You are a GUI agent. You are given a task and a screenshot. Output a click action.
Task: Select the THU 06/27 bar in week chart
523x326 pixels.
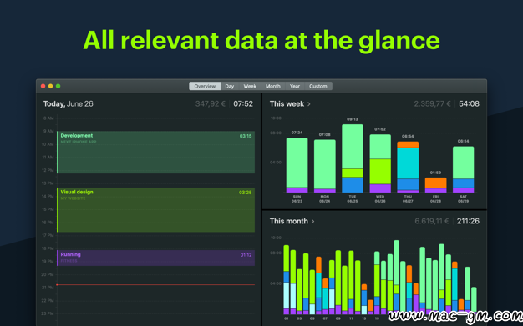pyautogui.click(x=408, y=167)
